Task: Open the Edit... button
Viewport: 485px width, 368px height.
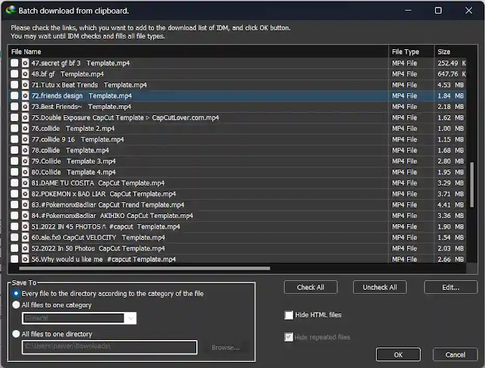Action: coord(451,287)
